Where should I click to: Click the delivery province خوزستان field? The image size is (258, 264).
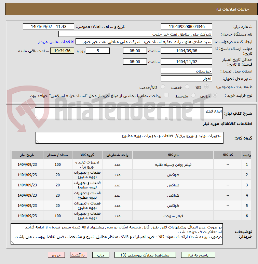[x=187, y=71]
